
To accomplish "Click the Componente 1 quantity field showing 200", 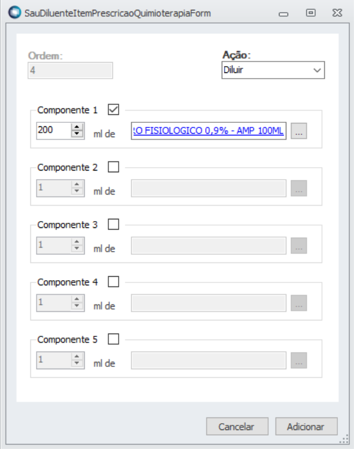I will (54, 131).
